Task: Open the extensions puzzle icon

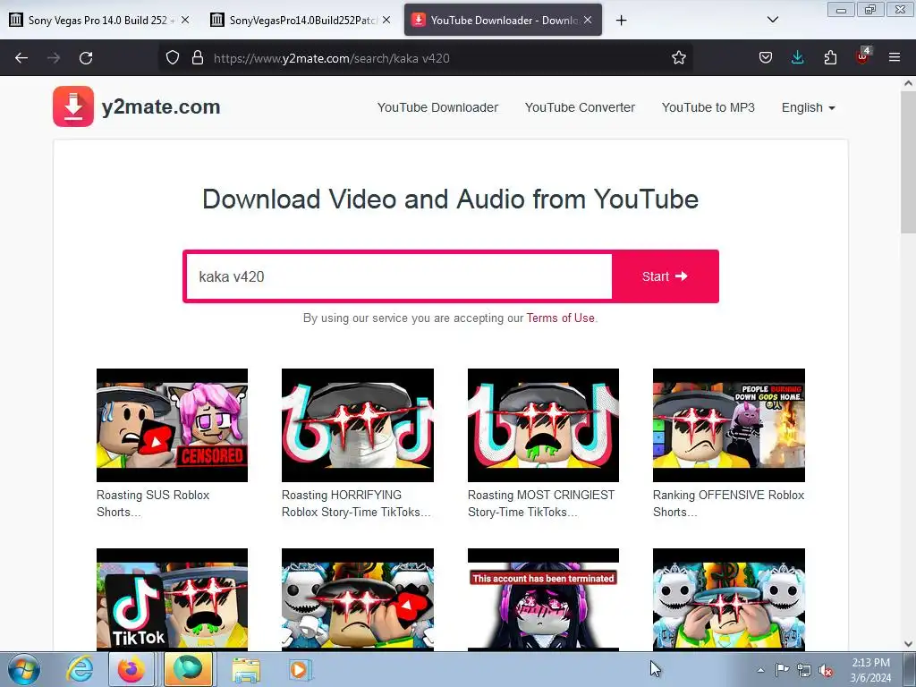Action: [830, 58]
